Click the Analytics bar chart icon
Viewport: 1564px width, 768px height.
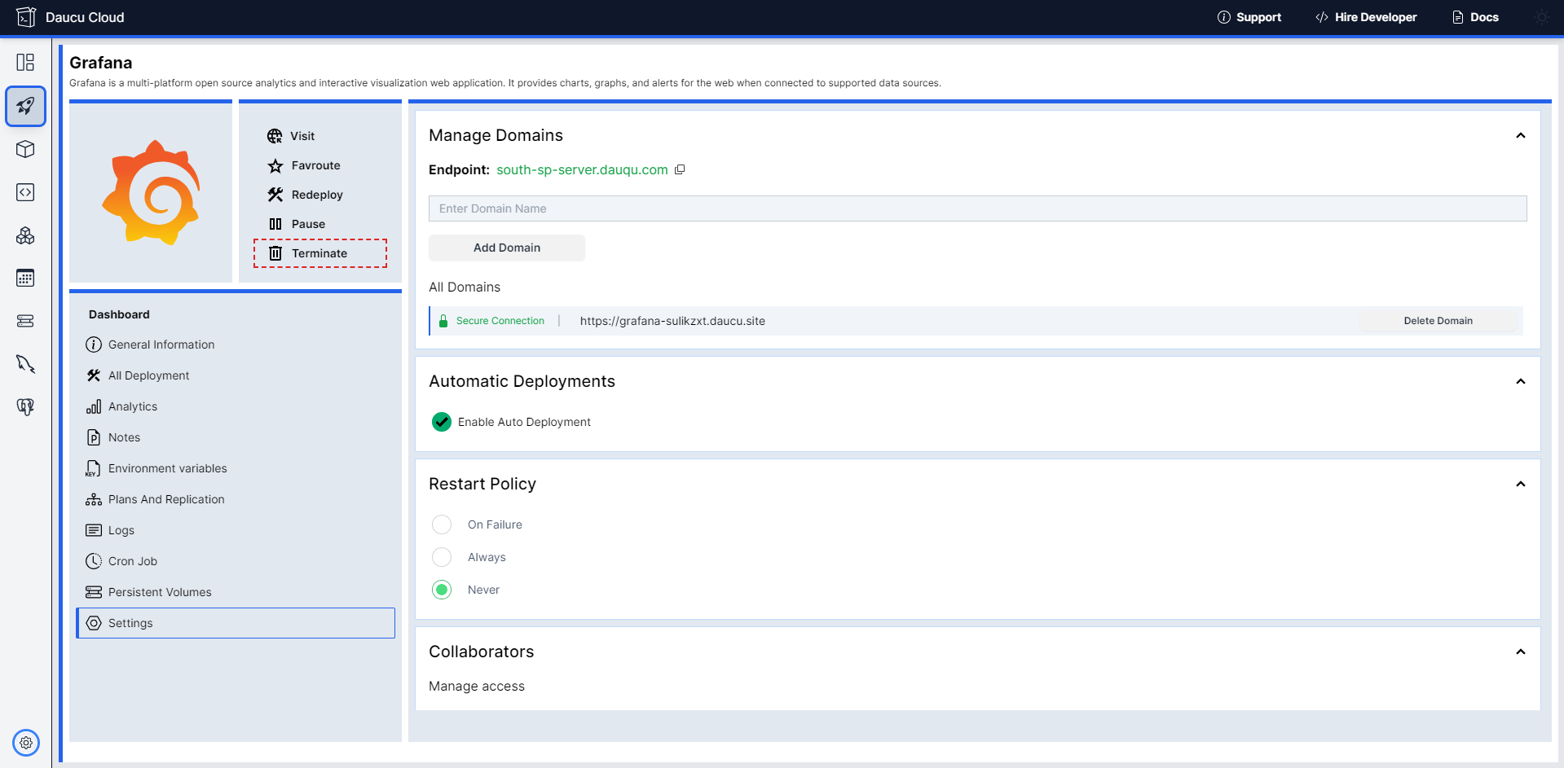[x=94, y=406]
